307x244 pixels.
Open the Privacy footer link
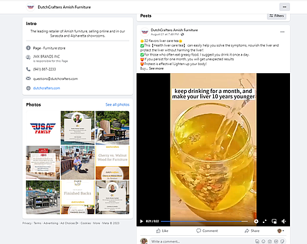[x=26, y=223]
